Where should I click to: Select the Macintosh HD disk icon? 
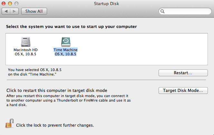point(25,42)
